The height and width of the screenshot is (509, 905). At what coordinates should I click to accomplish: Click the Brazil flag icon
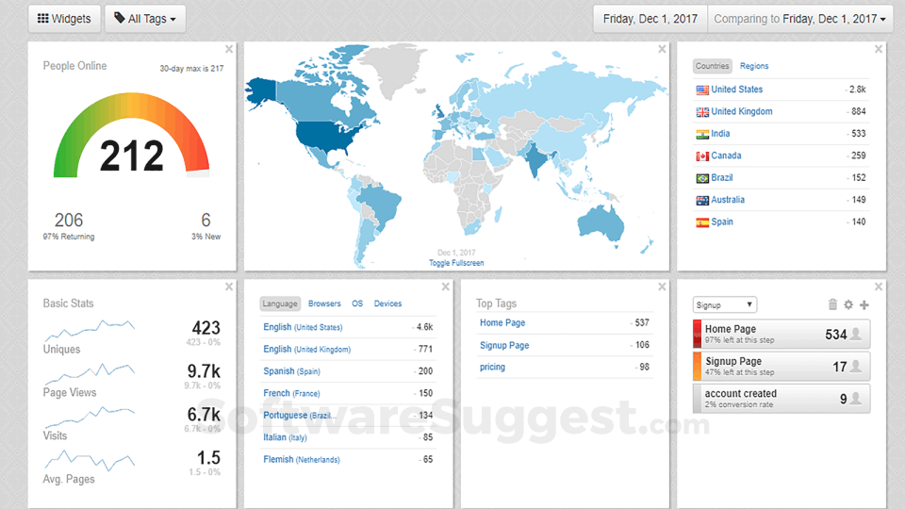point(702,178)
